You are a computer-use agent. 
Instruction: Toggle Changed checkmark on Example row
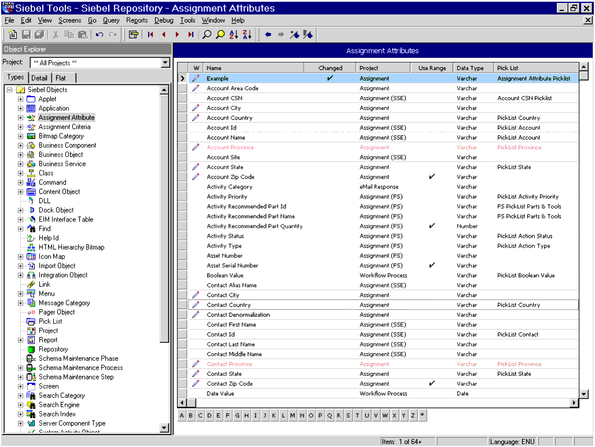(330, 78)
